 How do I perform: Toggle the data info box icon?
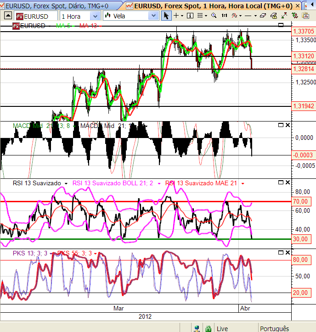click(190, 16)
